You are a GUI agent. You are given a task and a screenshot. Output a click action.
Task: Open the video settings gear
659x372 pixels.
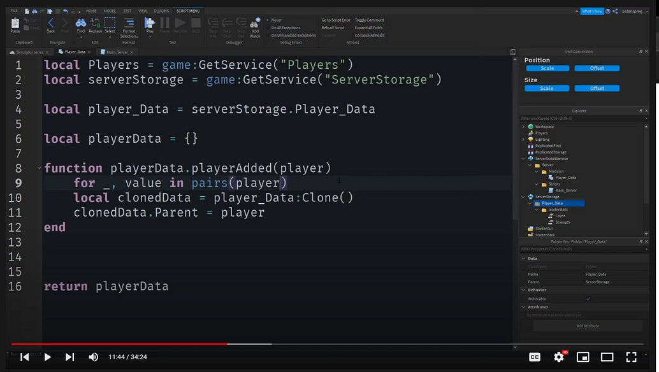559,357
